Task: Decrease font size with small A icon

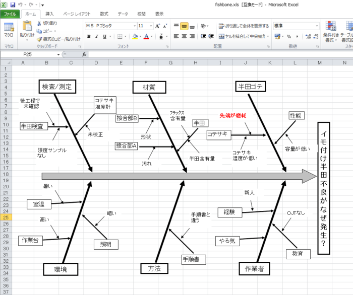Action: (165, 26)
